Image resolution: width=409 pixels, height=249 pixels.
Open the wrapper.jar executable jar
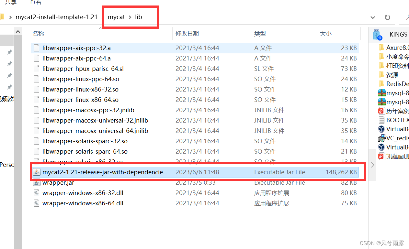(58, 182)
